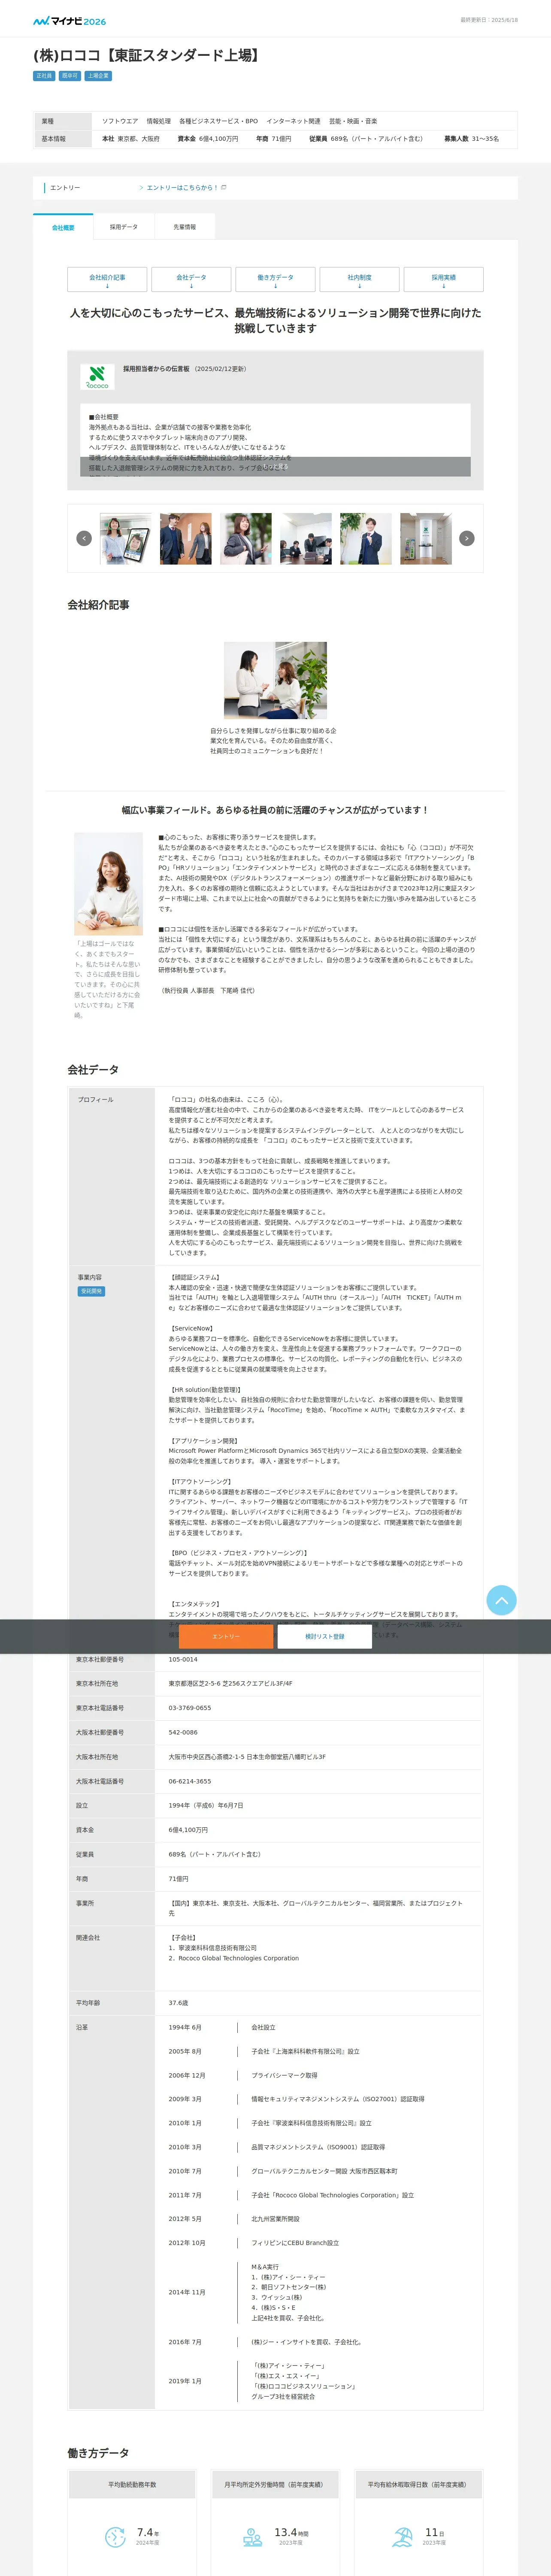Click the 03-3769-0655 phone number

[x=190, y=1708]
